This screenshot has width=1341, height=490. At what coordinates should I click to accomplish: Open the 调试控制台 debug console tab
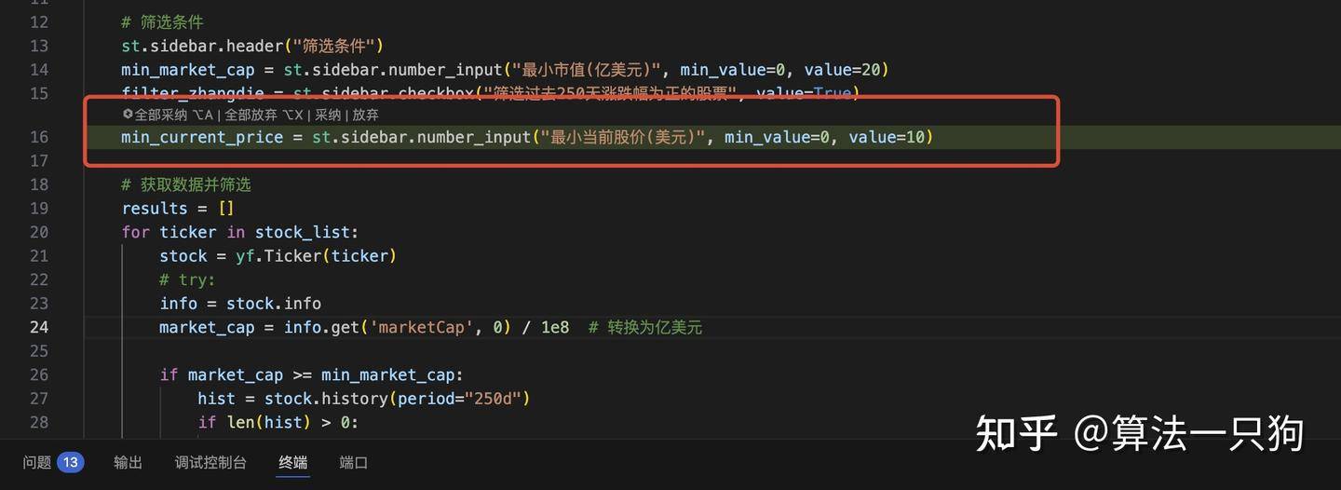210,462
